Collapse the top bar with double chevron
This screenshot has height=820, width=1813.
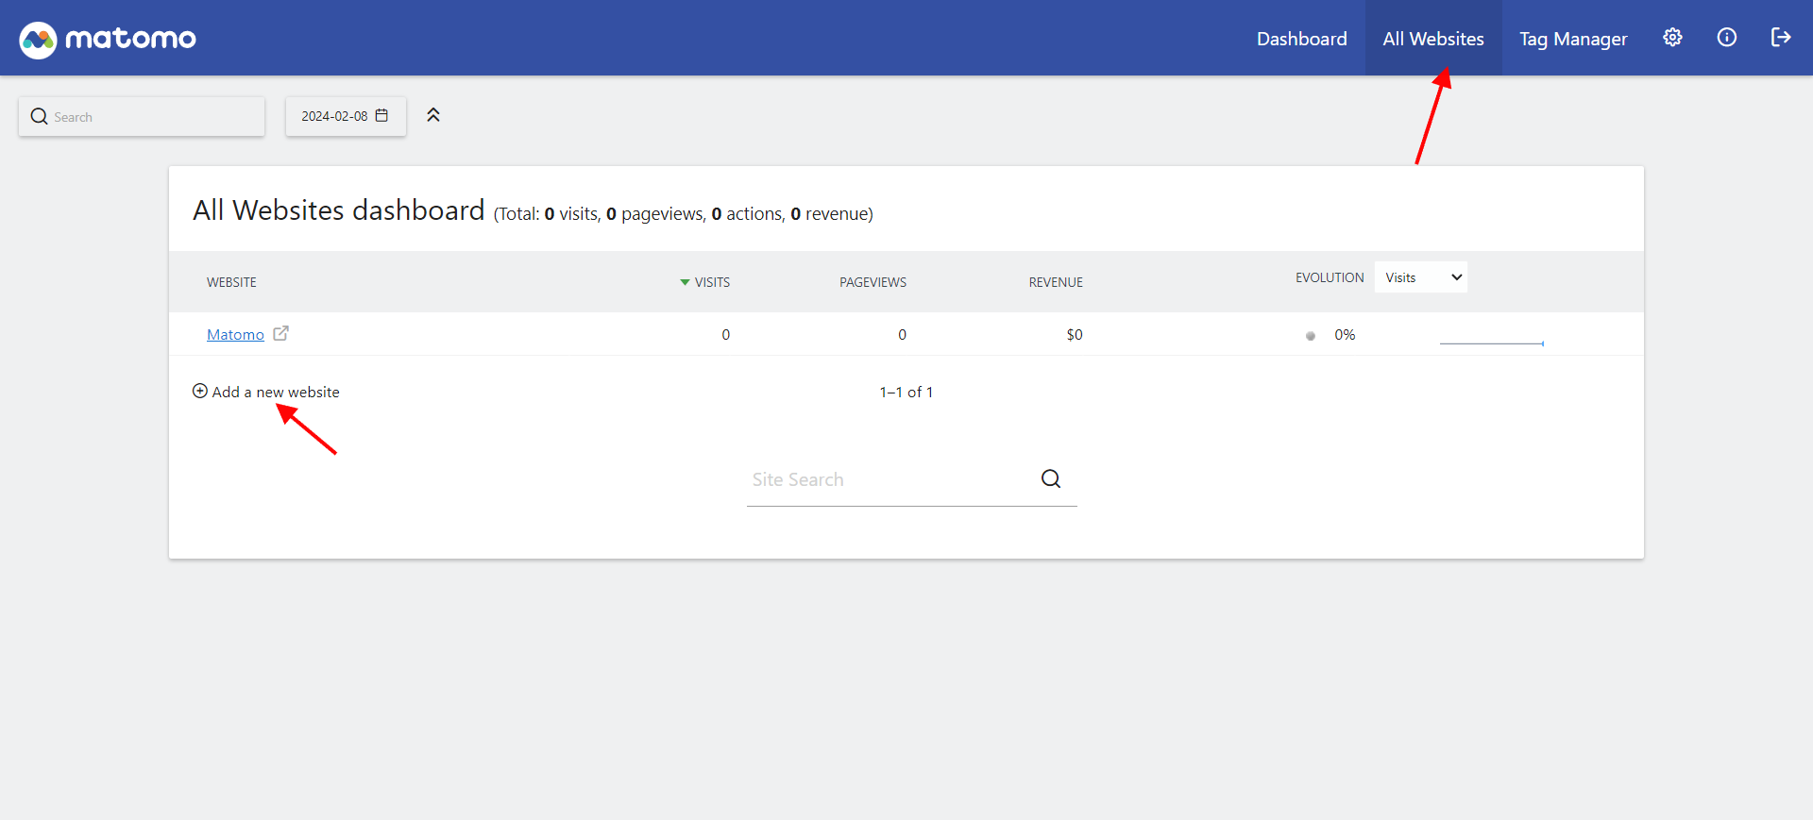433,115
